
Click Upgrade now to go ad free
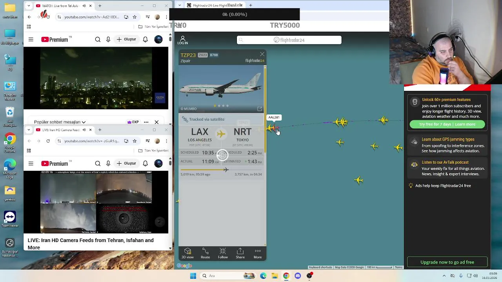[x=447, y=262]
